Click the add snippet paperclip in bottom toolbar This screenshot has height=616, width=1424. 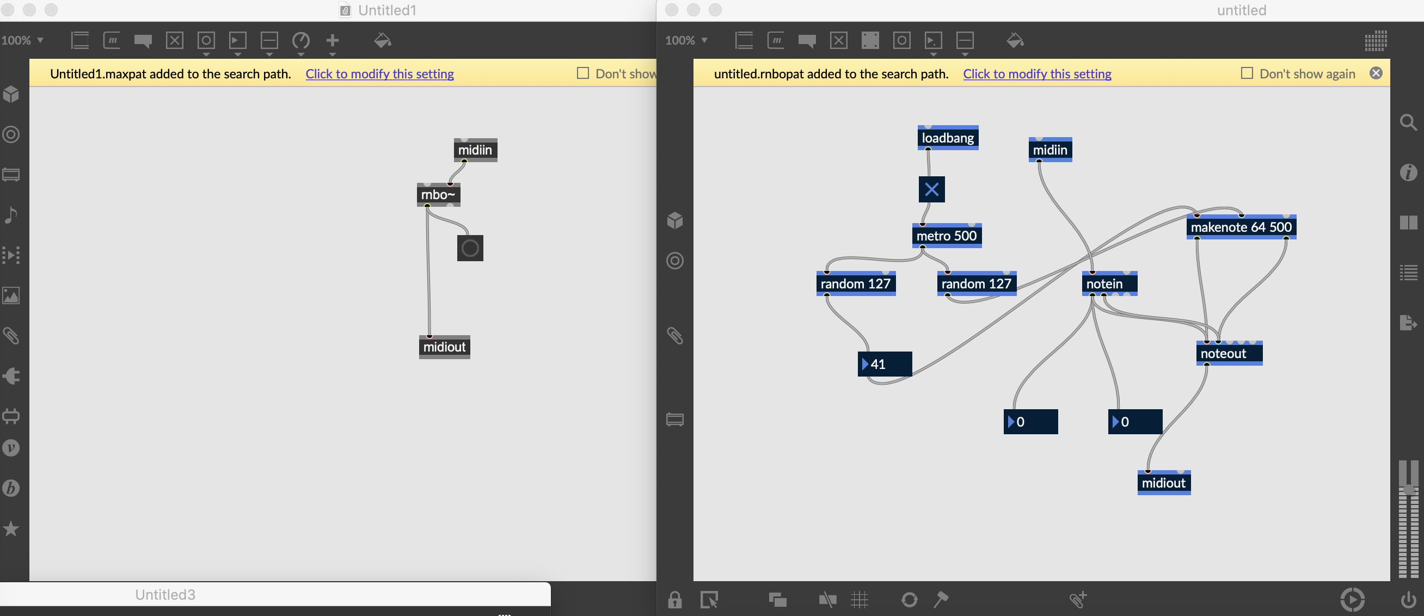[x=1077, y=600]
